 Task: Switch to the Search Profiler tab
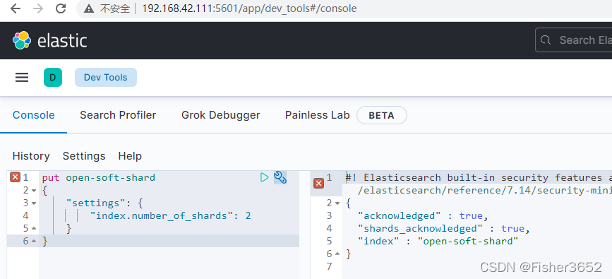point(118,115)
